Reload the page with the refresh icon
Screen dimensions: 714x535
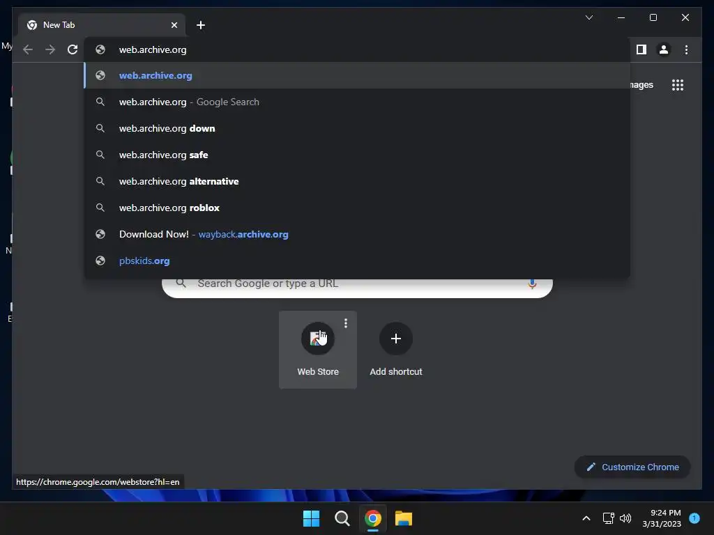click(x=73, y=49)
